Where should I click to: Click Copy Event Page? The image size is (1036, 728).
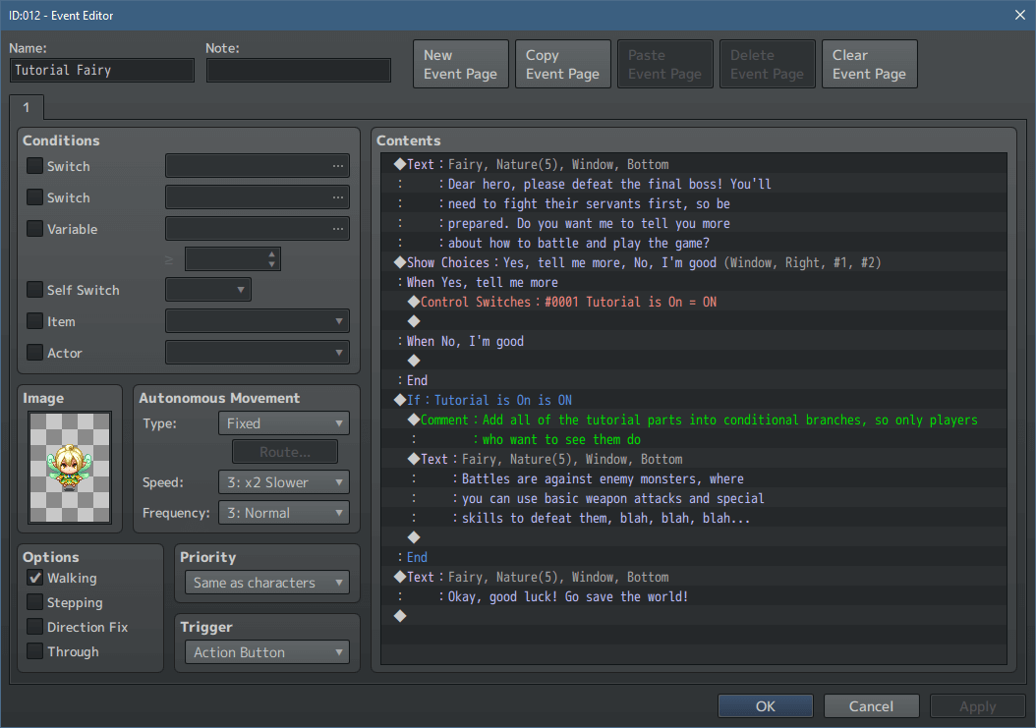tap(562, 63)
